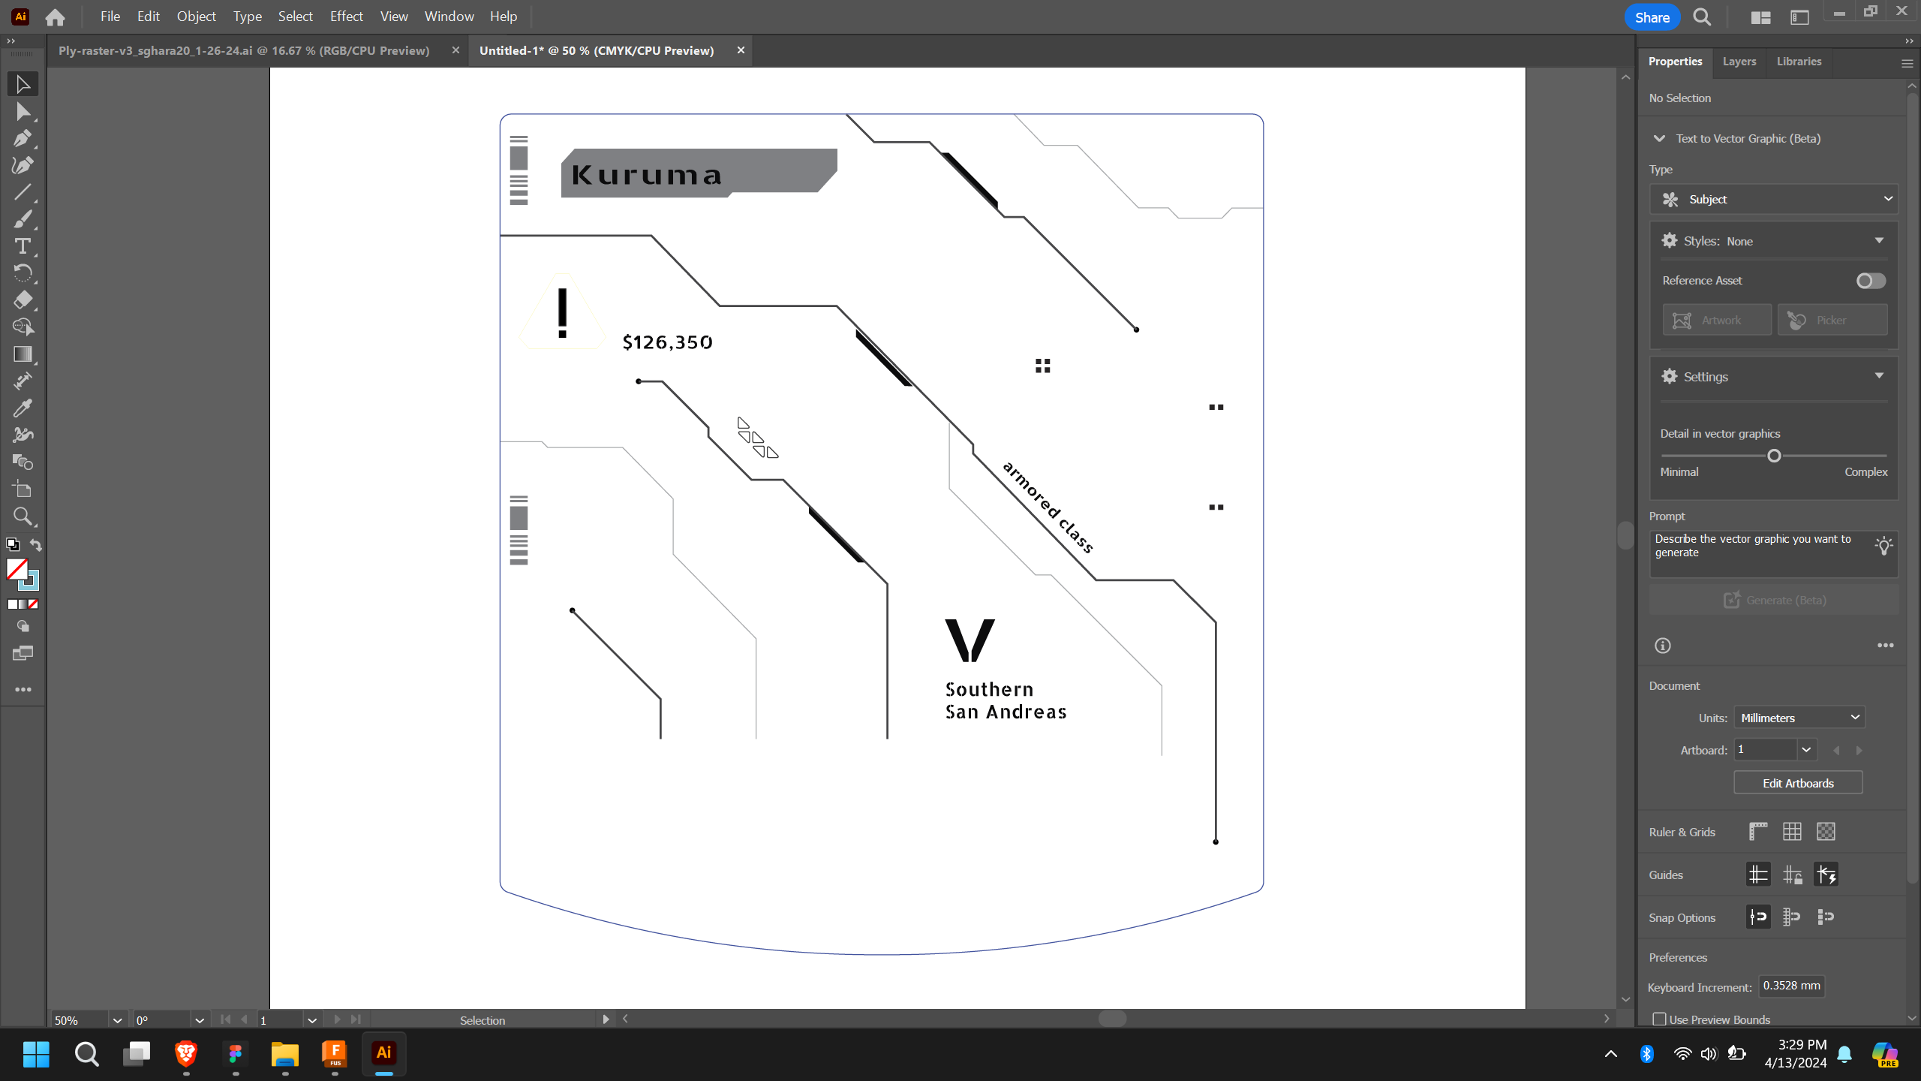
Task: Select the Type tool
Action: point(23,246)
